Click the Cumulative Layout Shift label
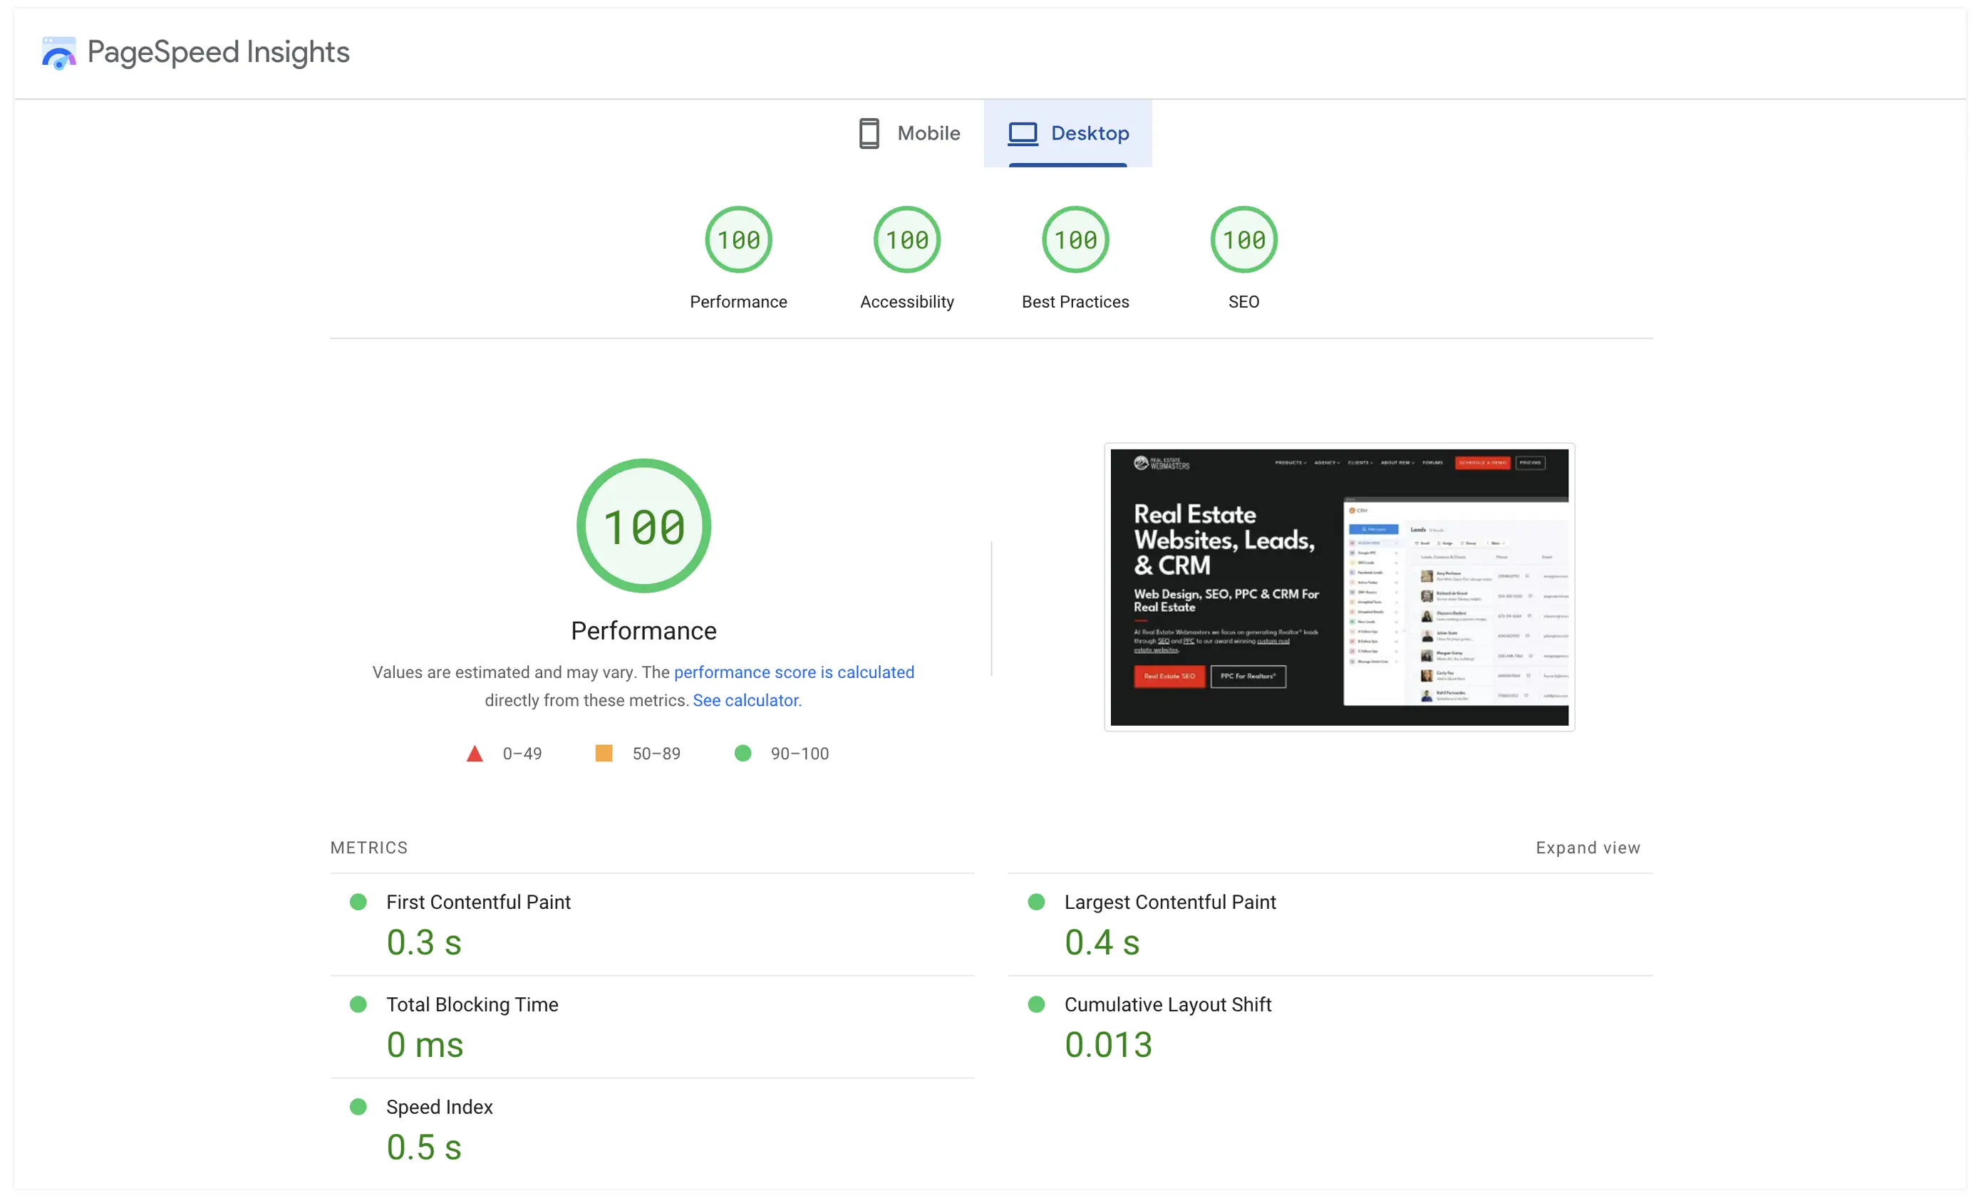The width and height of the screenshot is (1981, 1198). (x=1167, y=1004)
